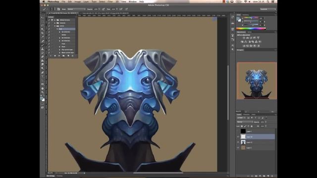Image resolution: width=317 pixels, height=178 pixels.
Task: Click the delete trash icon in Actions panel
Action: 72,56
